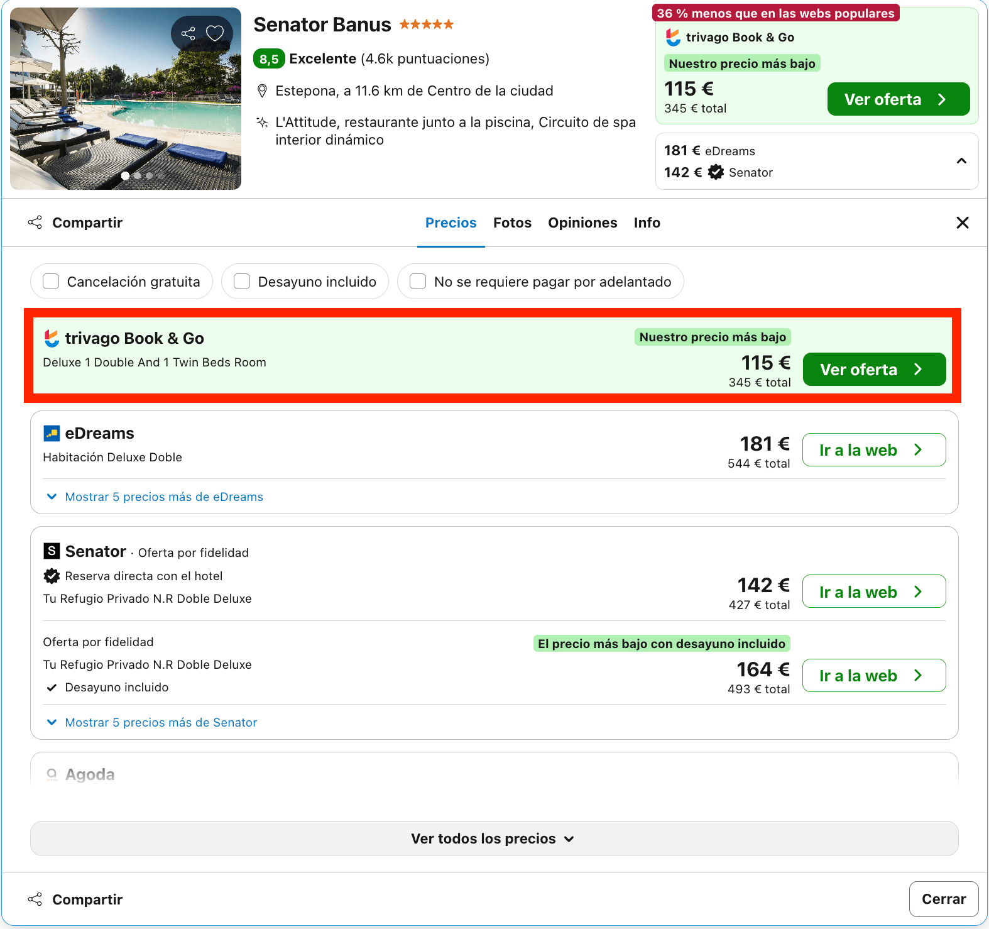Click the eDreams logo icon
Viewport: 989px width, 929px height.
52,433
